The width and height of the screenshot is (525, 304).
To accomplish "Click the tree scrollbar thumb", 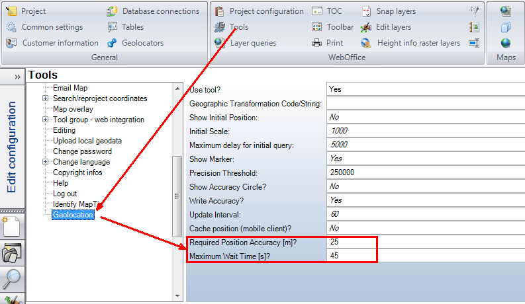I will click(x=177, y=196).
